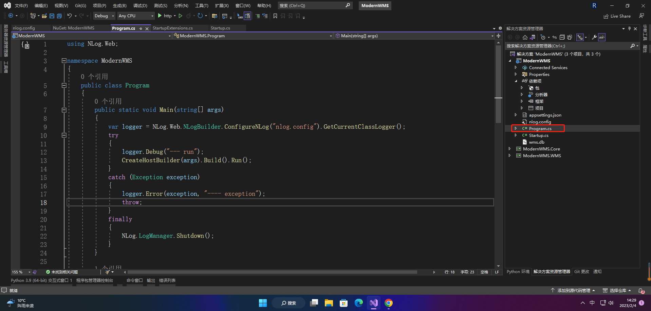Click the code cleanup broom icon

(108, 272)
